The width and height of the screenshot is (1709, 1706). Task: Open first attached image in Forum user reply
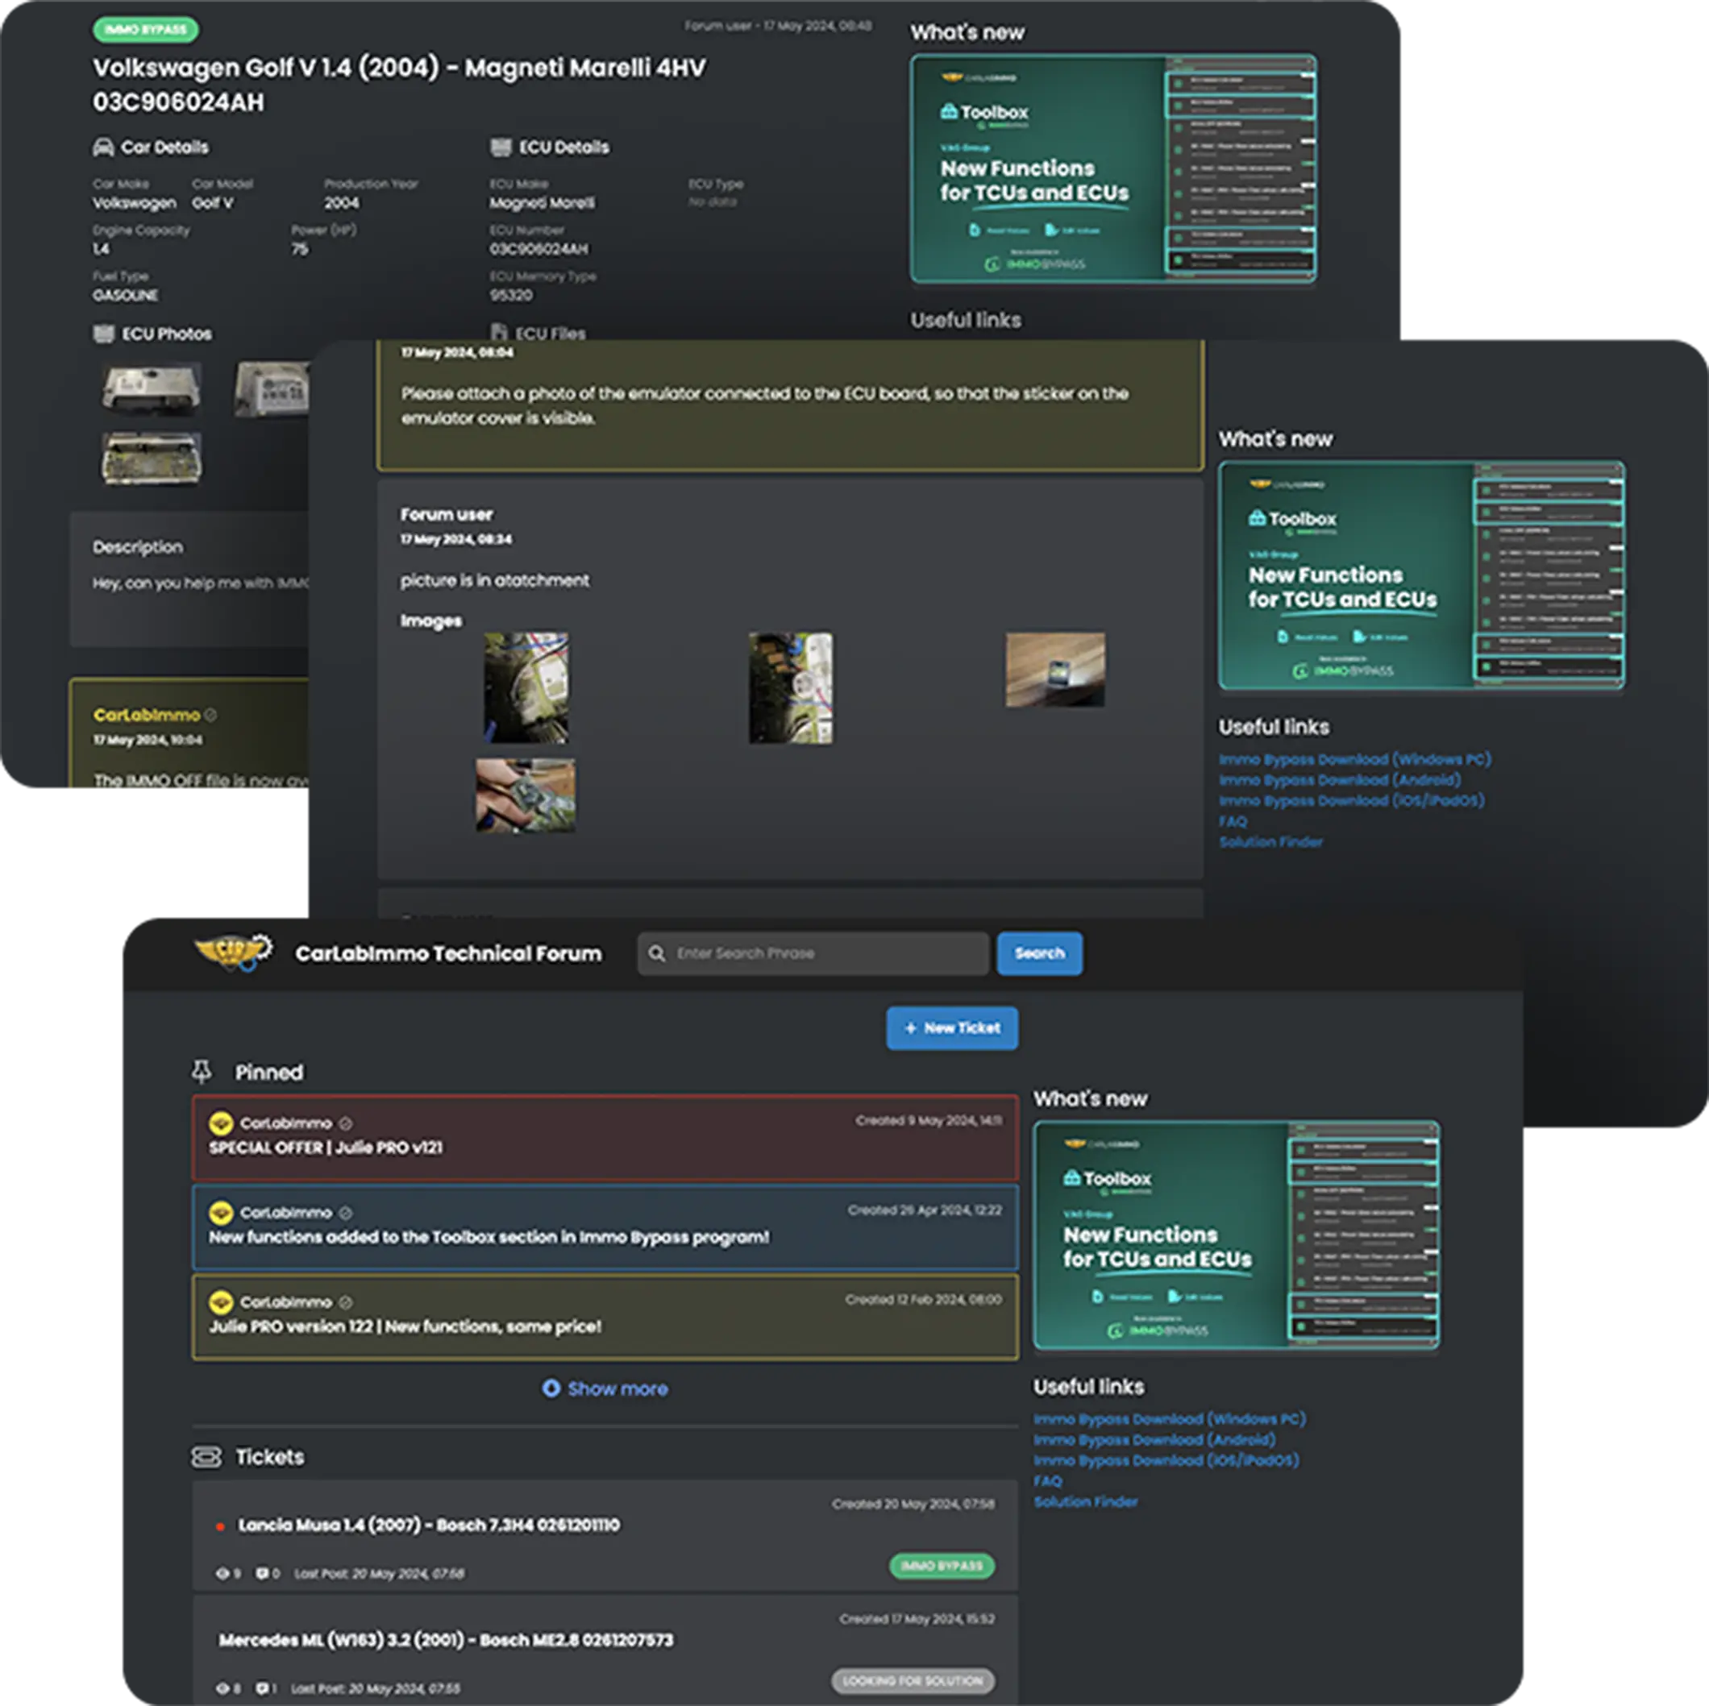click(x=526, y=687)
